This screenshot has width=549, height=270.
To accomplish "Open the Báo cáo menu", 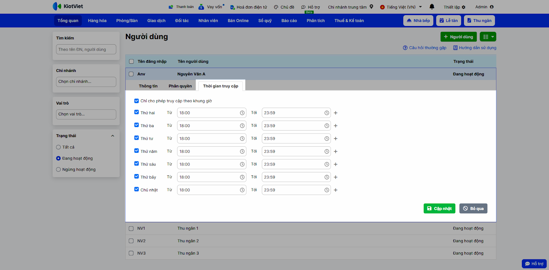I will click(x=289, y=21).
